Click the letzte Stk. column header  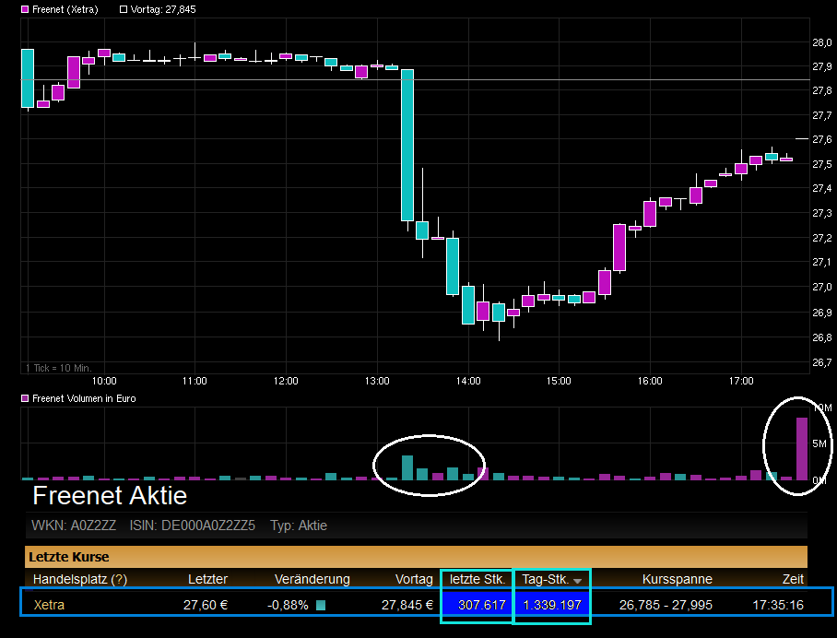coord(477,579)
